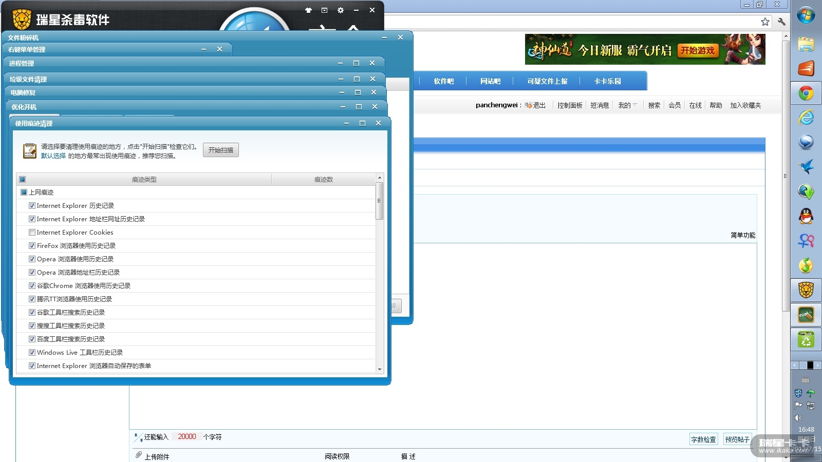Open the green music note player icon
The height and width of the screenshot is (462, 822).
[x=806, y=265]
